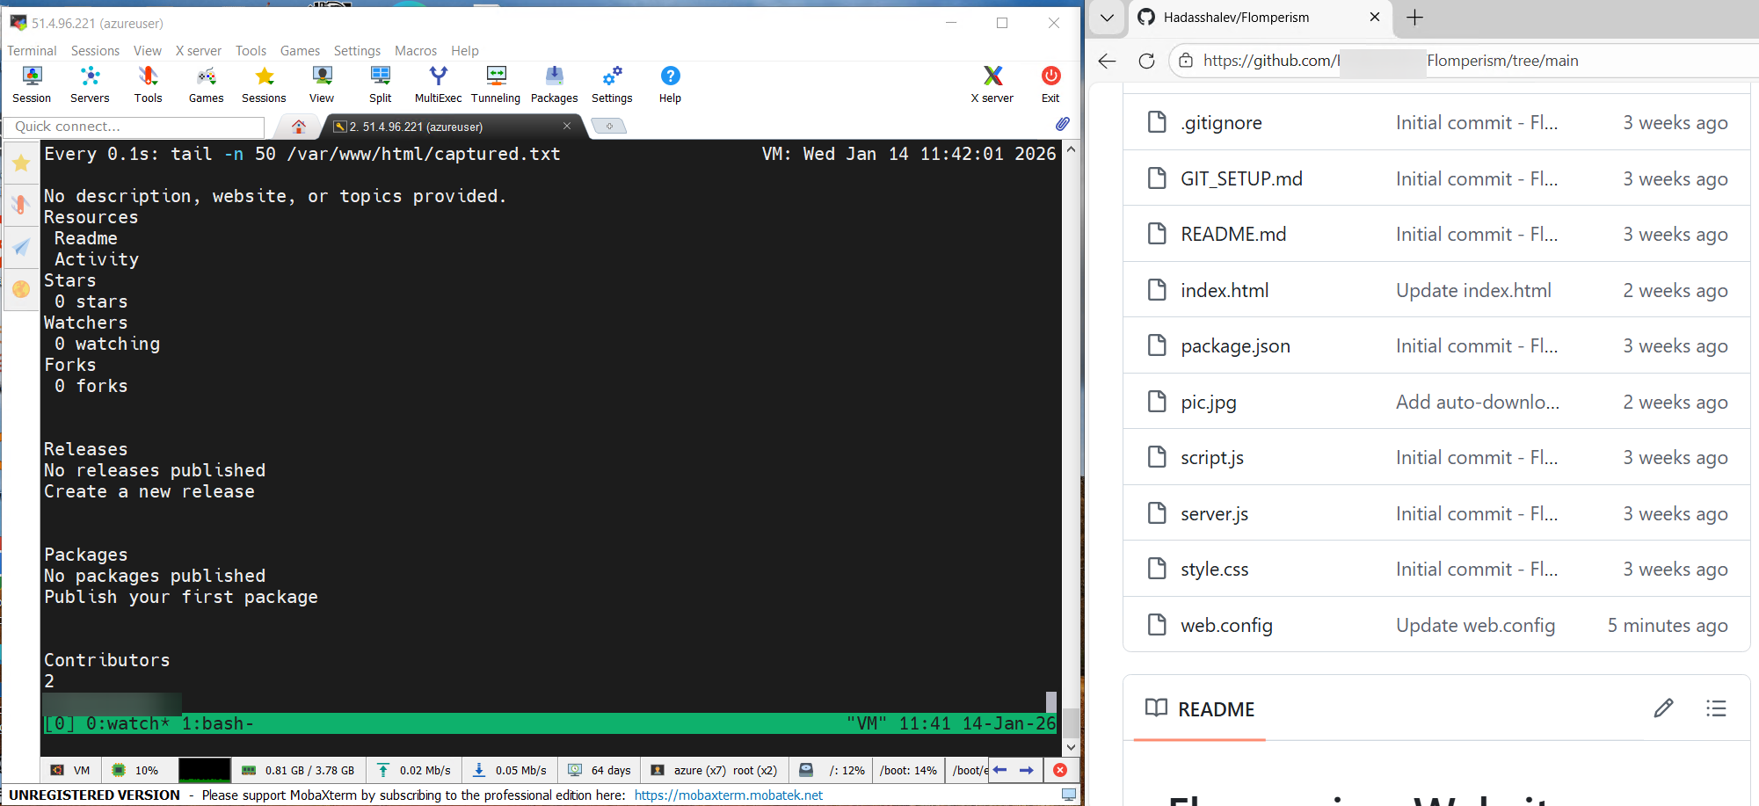1759x806 pixels.
Task: Open the MobaXterm Packages manager
Action: 554,84
